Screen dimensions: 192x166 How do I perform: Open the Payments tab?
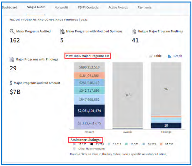[144, 7]
